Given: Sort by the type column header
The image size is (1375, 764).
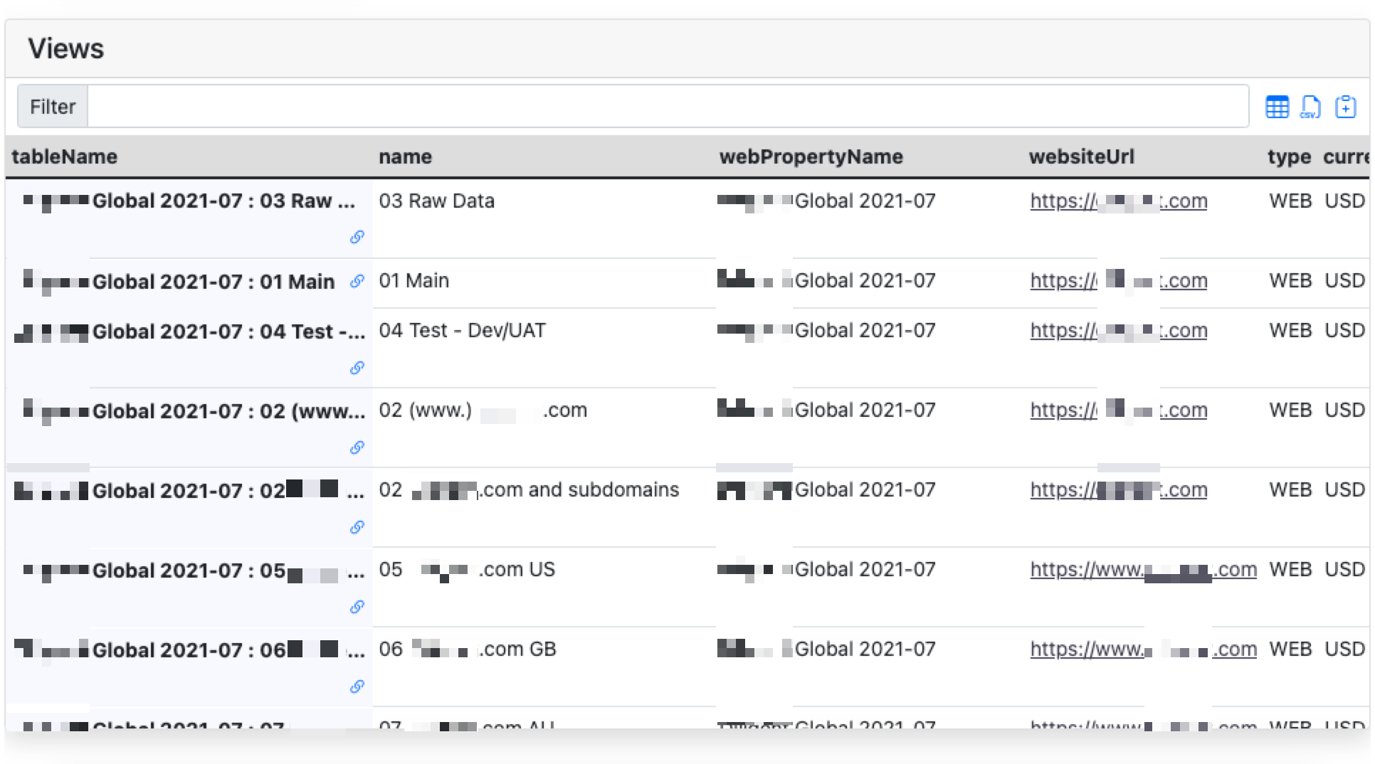Looking at the screenshot, I should (x=1289, y=156).
